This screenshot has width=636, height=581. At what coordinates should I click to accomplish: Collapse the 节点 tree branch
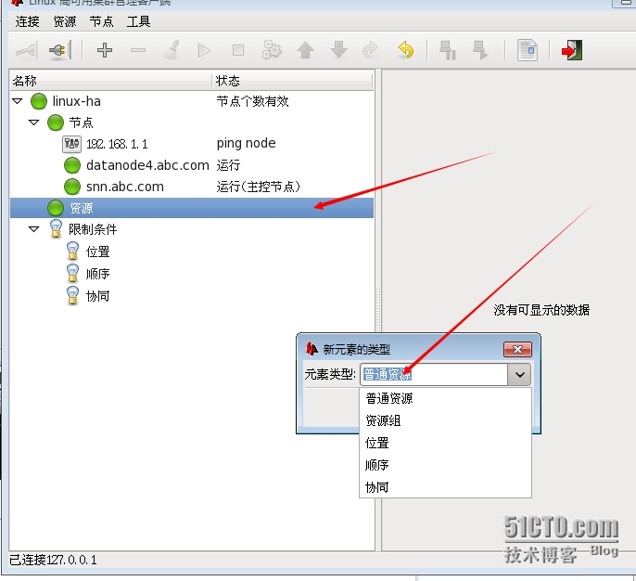(x=34, y=123)
